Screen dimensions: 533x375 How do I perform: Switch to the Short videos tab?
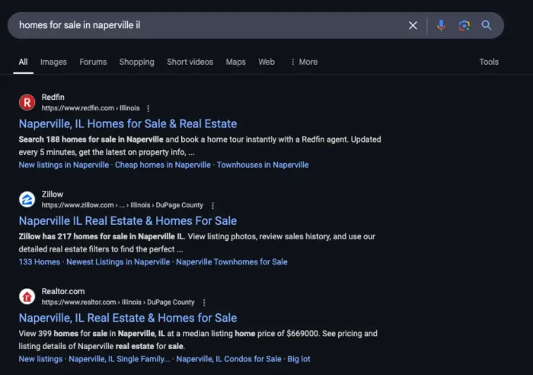click(x=190, y=62)
